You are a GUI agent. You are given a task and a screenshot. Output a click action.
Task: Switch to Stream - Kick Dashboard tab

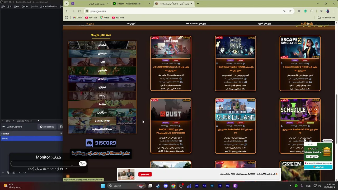pyautogui.click(x=132, y=4)
